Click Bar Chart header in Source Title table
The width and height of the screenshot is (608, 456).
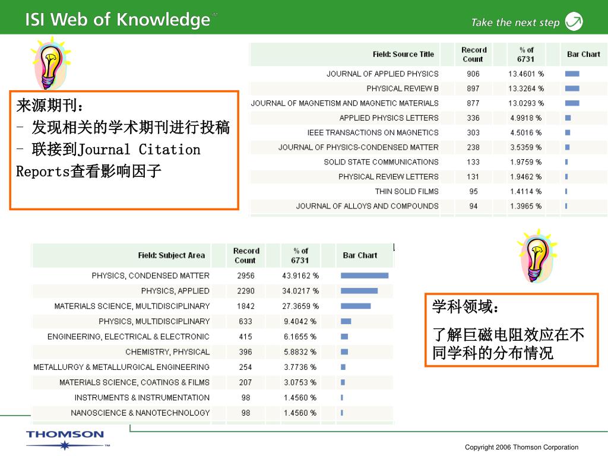[583, 54]
